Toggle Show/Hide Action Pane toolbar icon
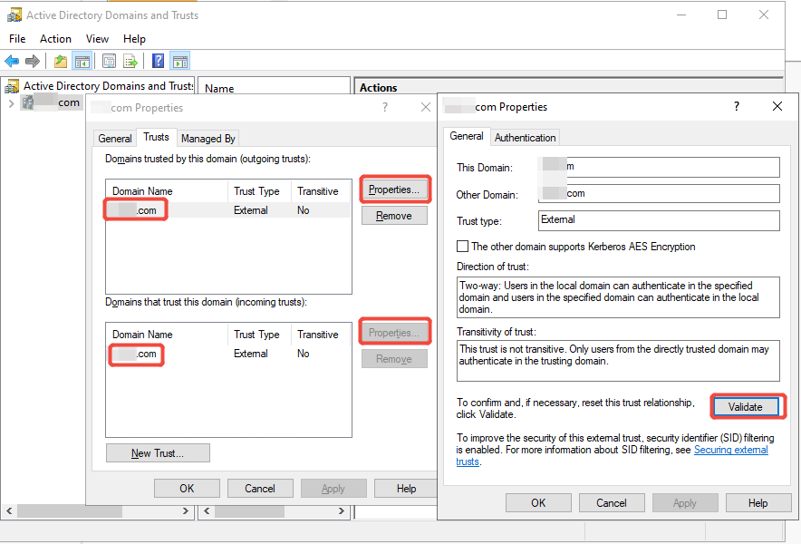This screenshot has height=544, width=801. click(179, 62)
